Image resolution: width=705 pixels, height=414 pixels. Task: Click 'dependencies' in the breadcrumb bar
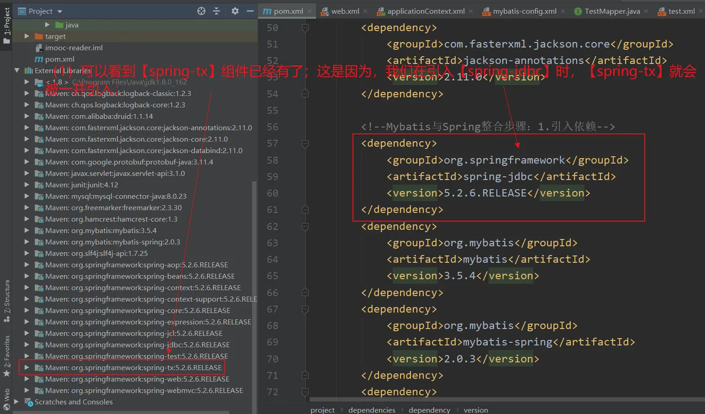pos(372,410)
